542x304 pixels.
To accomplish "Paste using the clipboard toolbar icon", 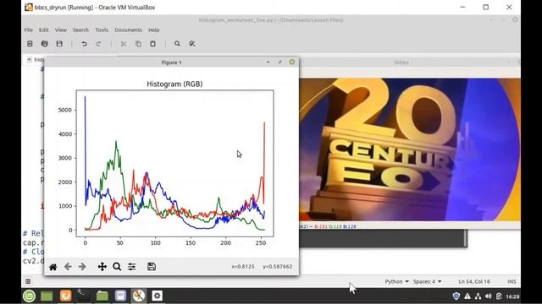I will tap(152, 44).
